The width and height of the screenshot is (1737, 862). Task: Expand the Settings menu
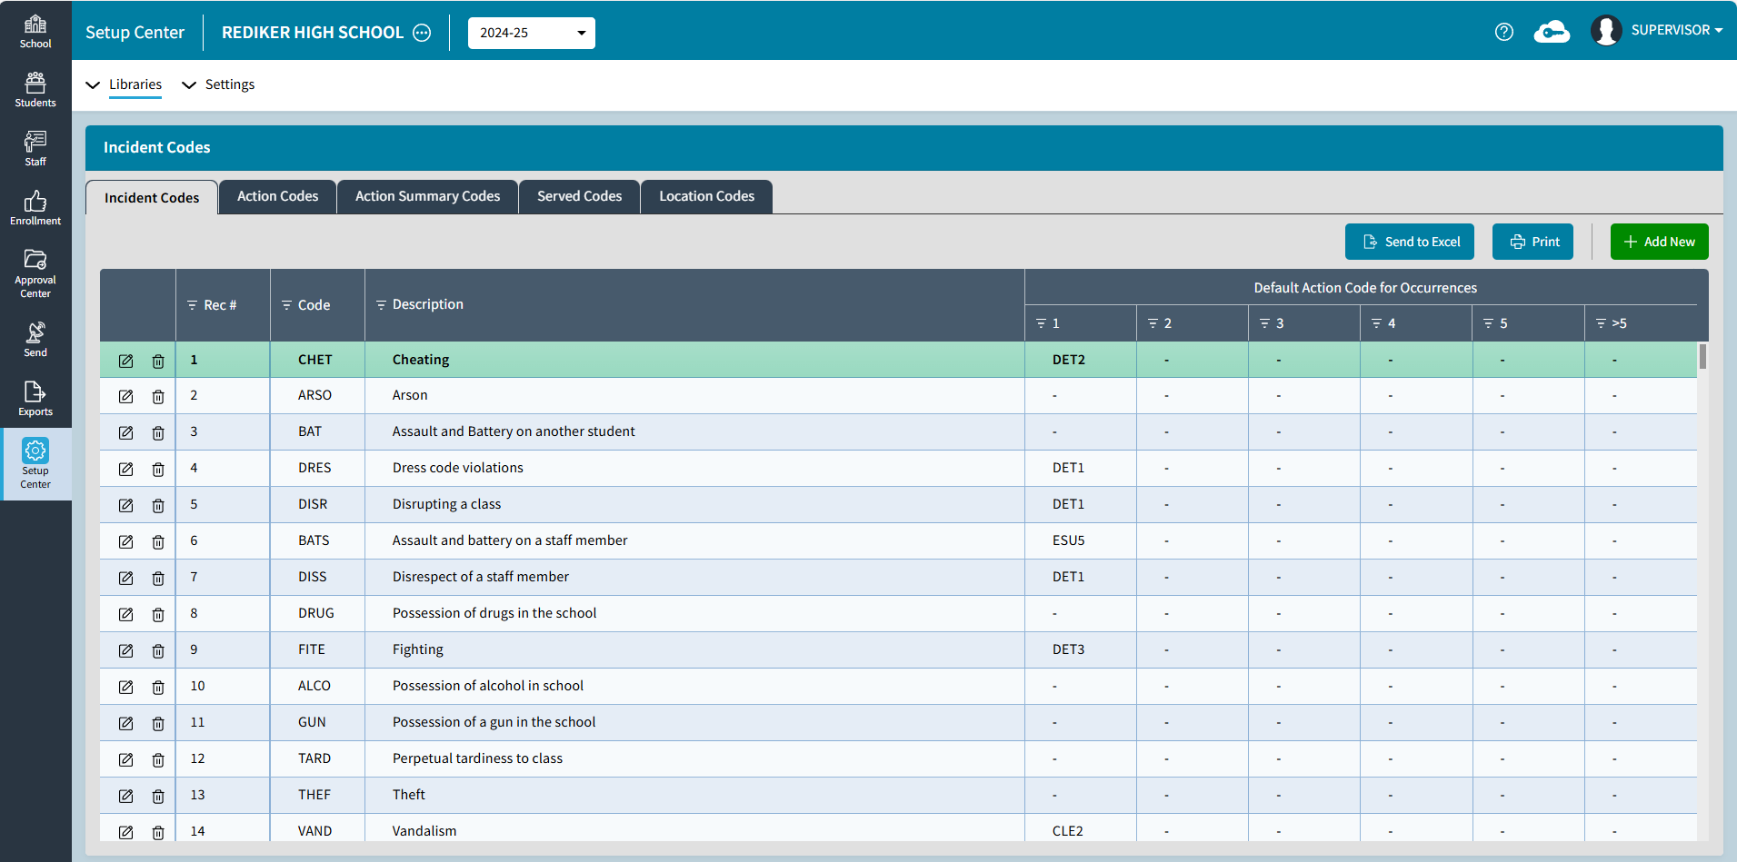[218, 84]
